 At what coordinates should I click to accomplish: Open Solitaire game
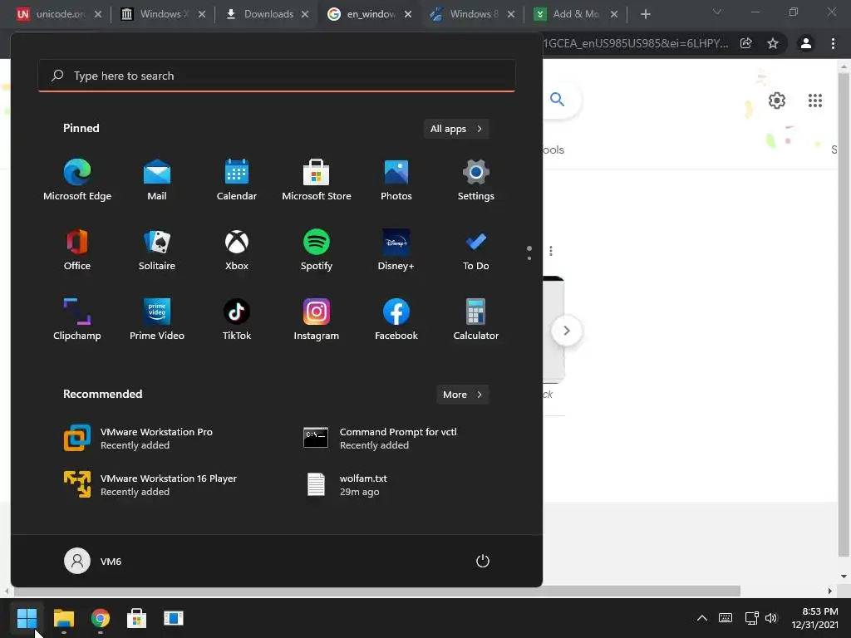157,249
